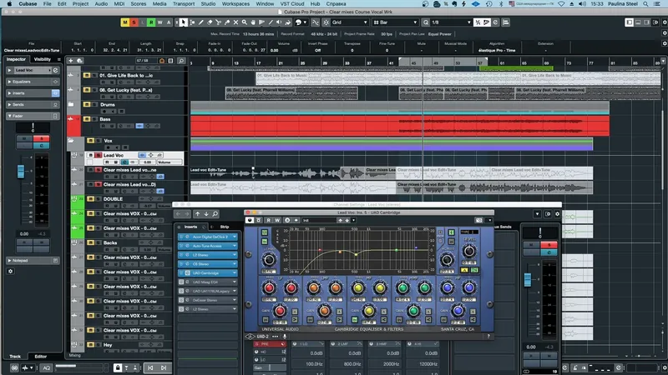Image resolution: width=668 pixels, height=375 pixels.
Task: Select the UAD Maag EQ4 insert slot
Action: click(x=207, y=282)
